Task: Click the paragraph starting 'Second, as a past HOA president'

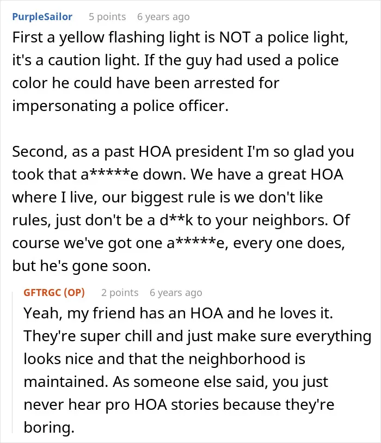Action: pyautogui.click(x=183, y=208)
